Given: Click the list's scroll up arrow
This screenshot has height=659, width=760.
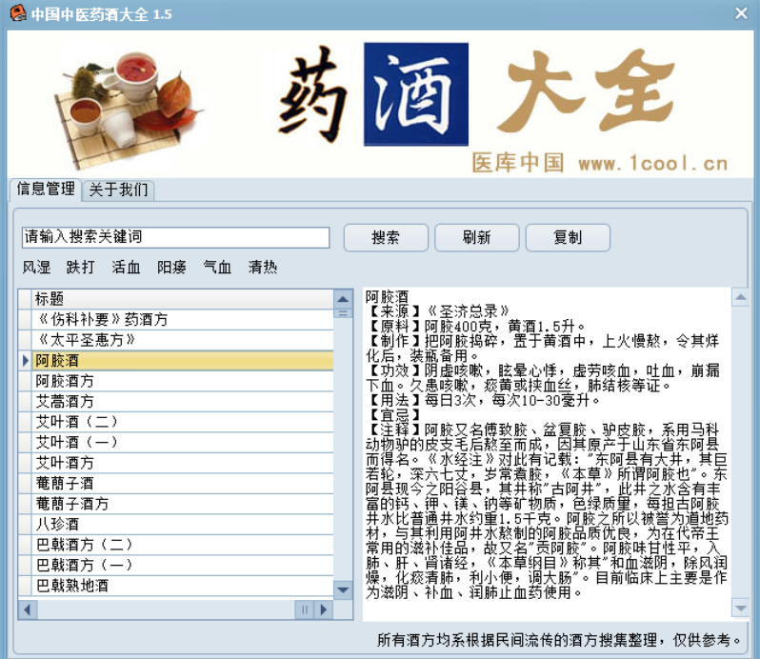Looking at the screenshot, I should tap(343, 297).
